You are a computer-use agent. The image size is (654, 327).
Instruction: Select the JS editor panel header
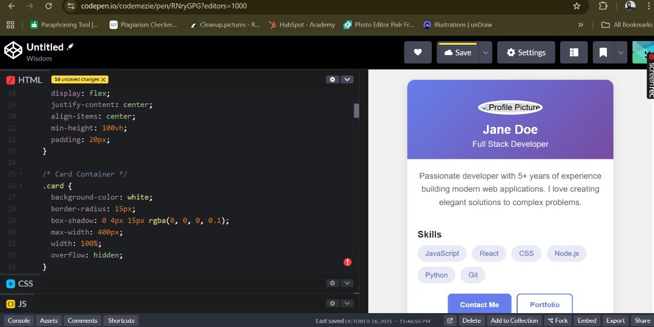tap(17, 304)
